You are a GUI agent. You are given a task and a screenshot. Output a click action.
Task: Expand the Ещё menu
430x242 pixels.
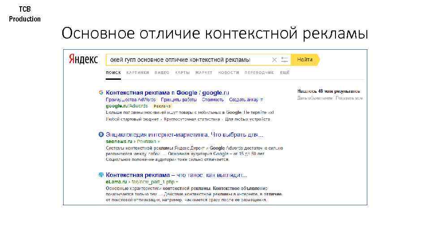pos(285,73)
